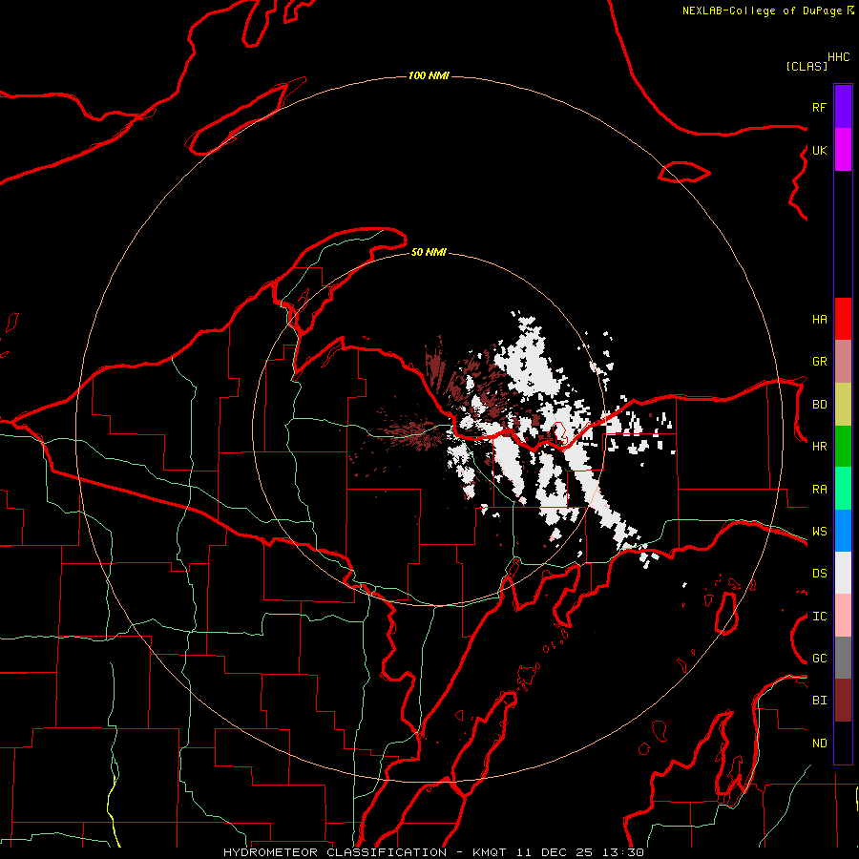
Task: Click the NEXLAB-College of DuPage credit text
Action: click(x=762, y=10)
